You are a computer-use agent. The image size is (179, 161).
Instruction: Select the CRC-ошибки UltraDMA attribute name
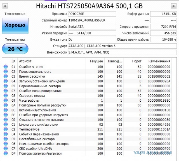36,149
